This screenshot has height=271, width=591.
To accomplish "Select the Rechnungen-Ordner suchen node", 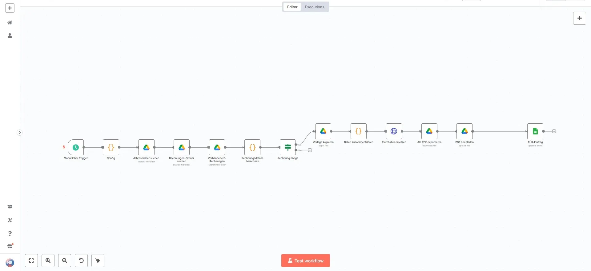I will (x=182, y=147).
